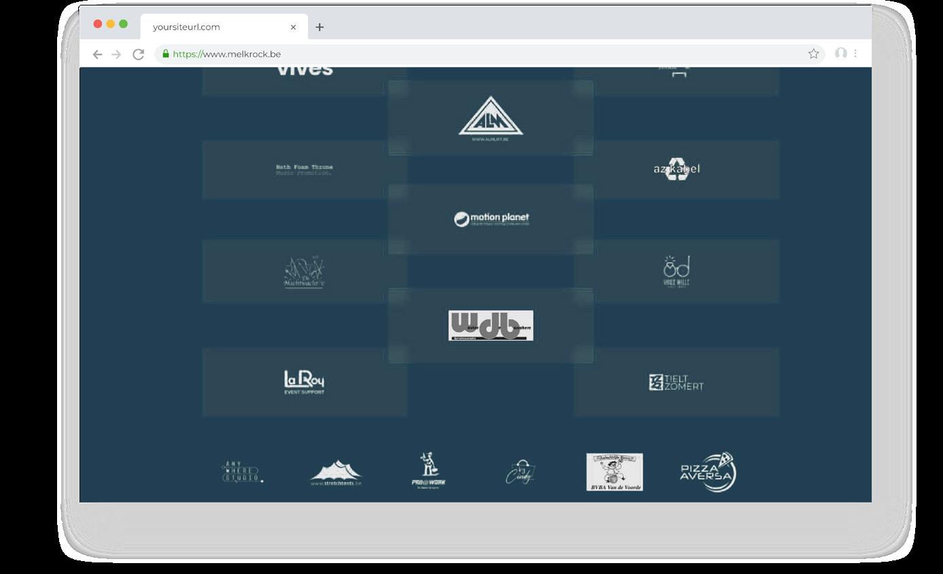Open the glasses sponsor logo
943x574 pixels.
pyautogui.click(x=677, y=271)
